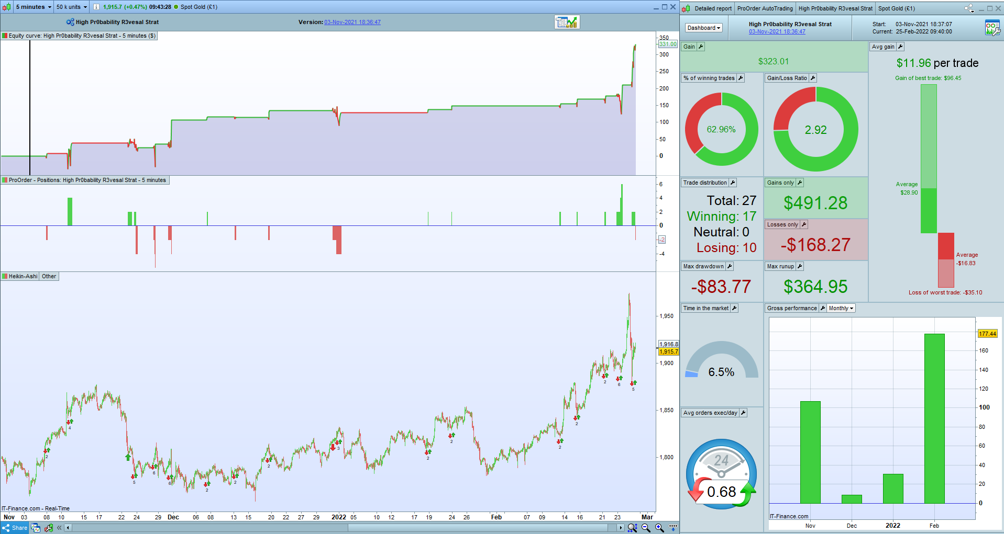This screenshot has height=534, width=1004.
Task: Click the chart horizontal scrollbar track
Action: tap(345, 528)
